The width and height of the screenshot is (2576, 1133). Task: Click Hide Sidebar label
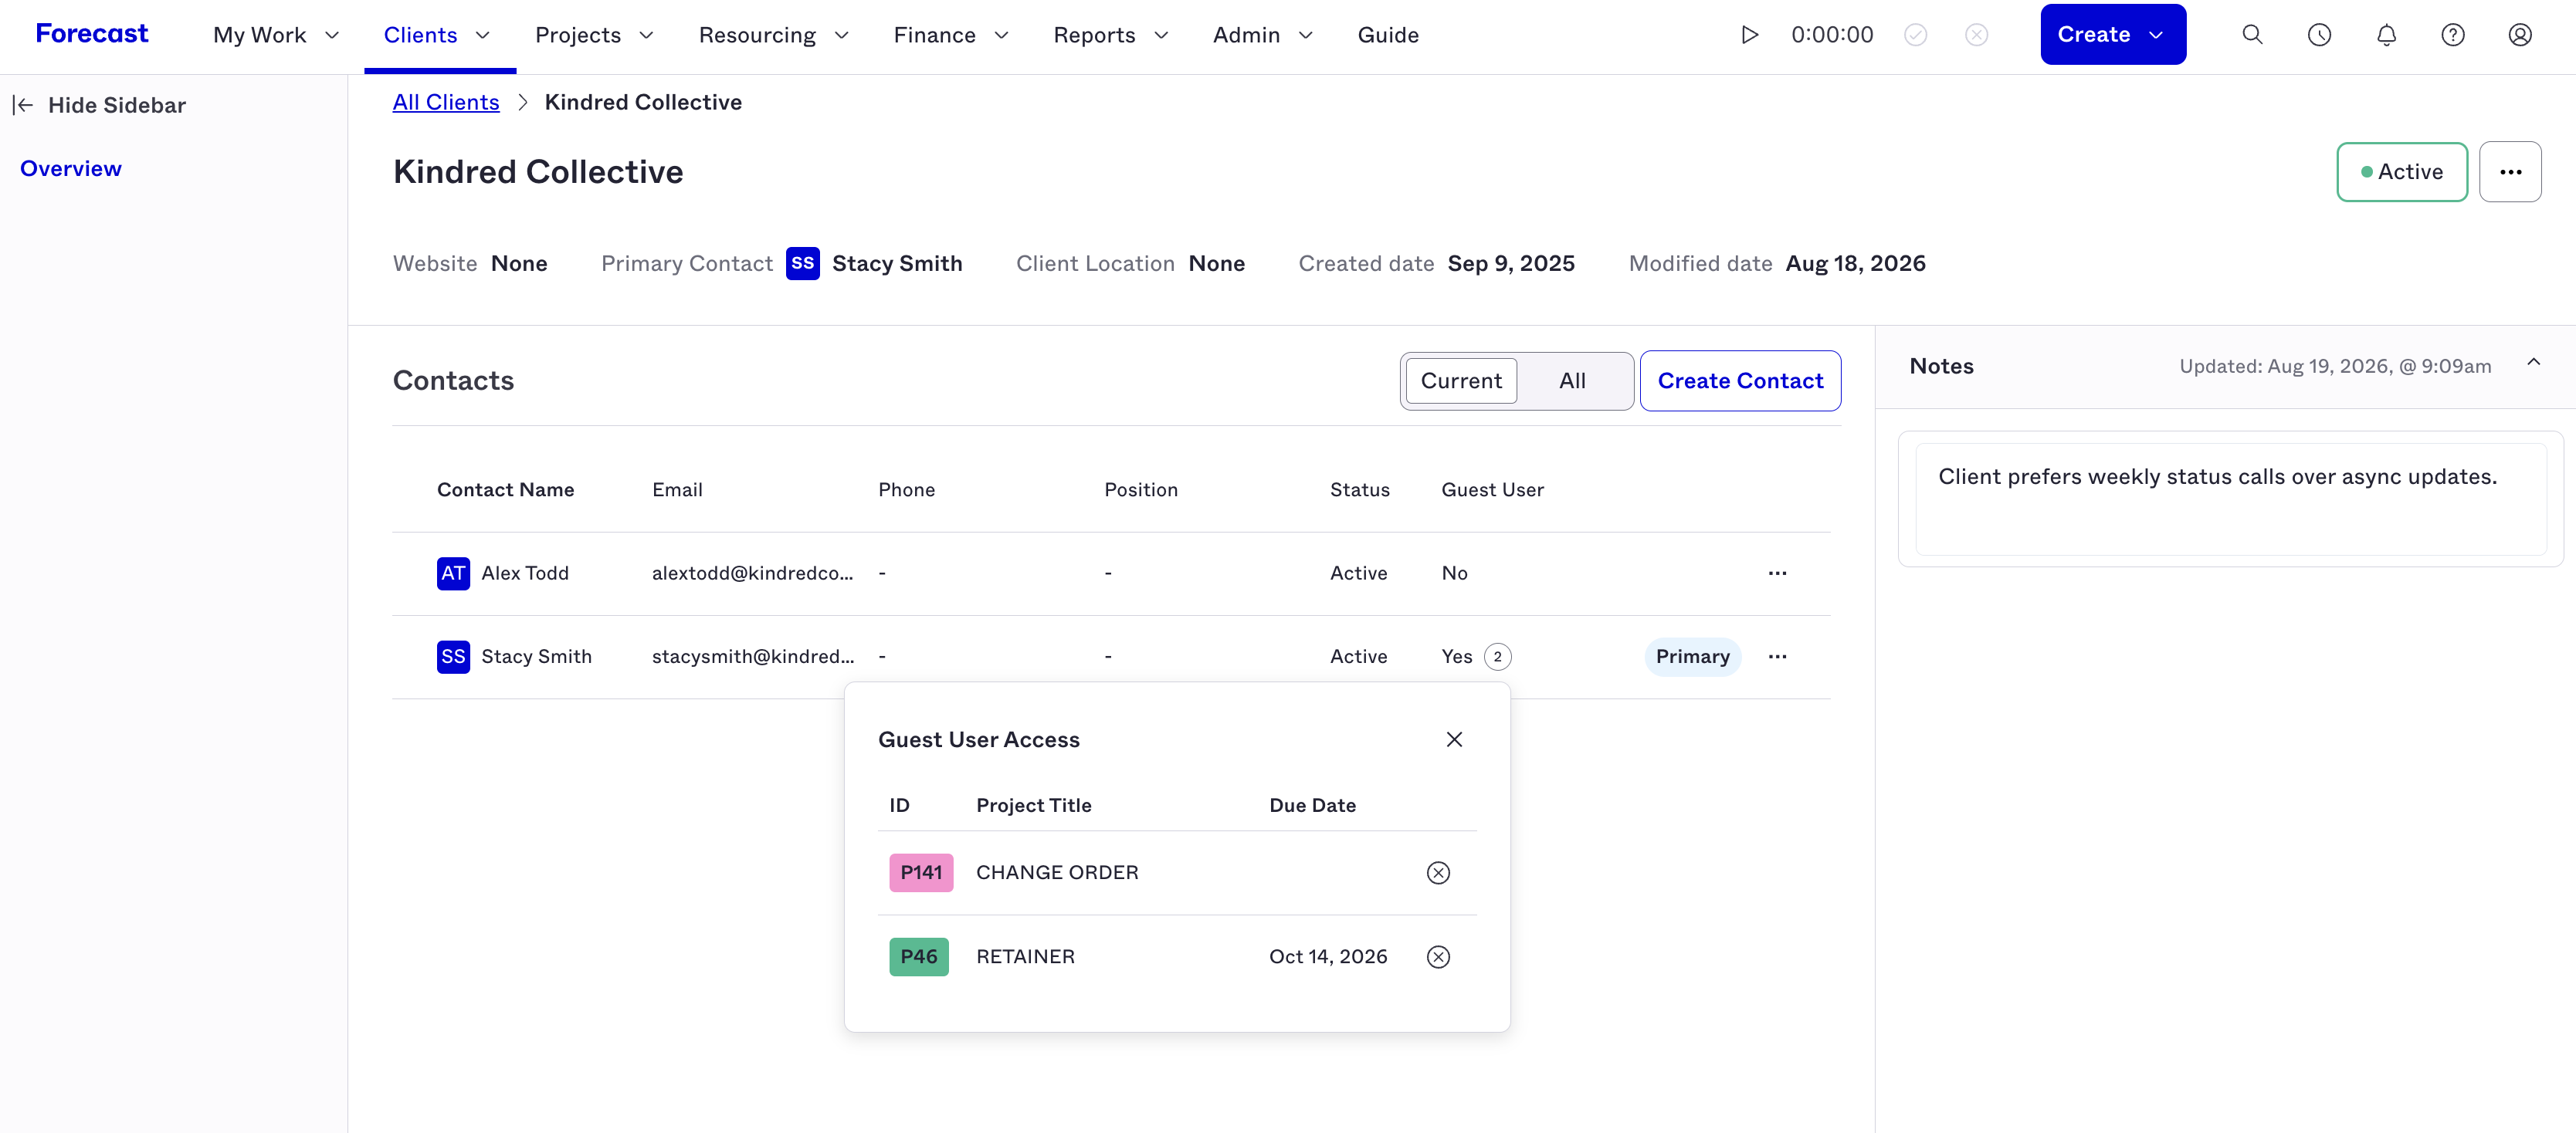(117, 105)
